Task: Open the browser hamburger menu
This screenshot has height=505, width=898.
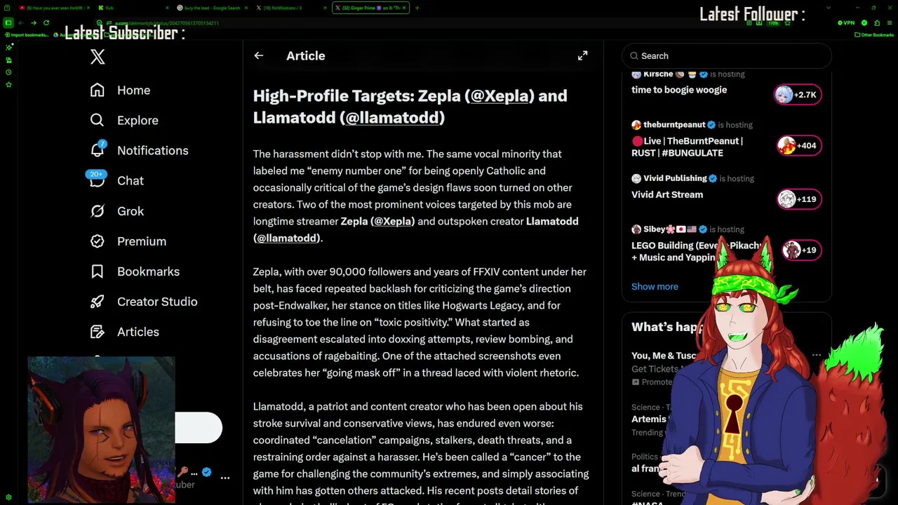Action: 890,22
